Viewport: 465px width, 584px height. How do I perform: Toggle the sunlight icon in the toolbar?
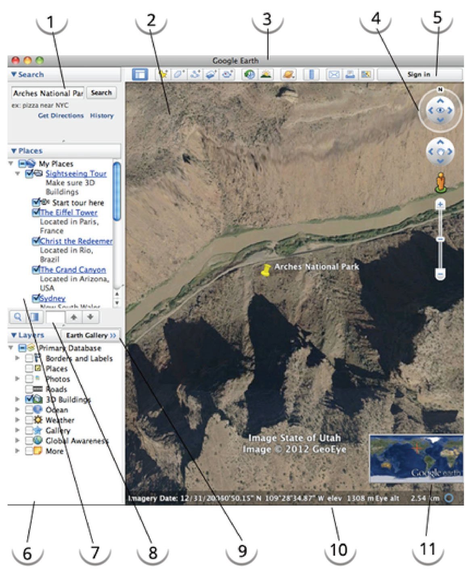click(x=266, y=75)
